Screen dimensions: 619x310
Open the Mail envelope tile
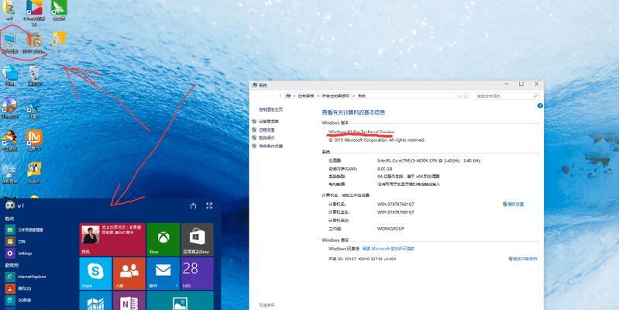pos(163,274)
